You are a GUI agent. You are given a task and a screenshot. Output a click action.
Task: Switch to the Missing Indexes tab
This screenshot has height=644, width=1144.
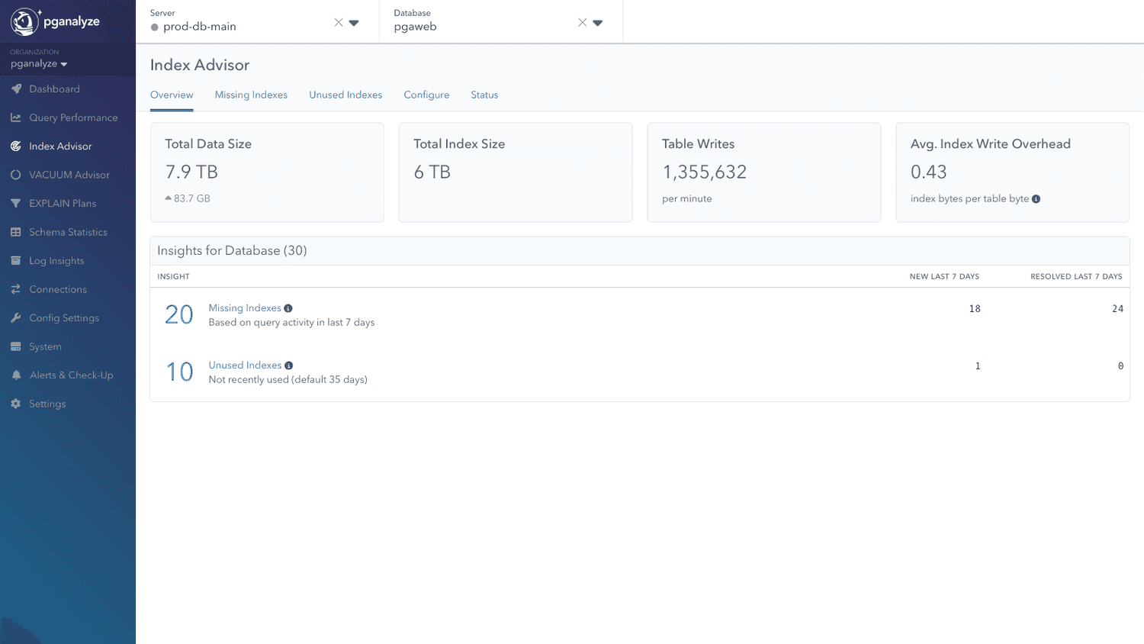pyautogui.click(x=251, y=95)
